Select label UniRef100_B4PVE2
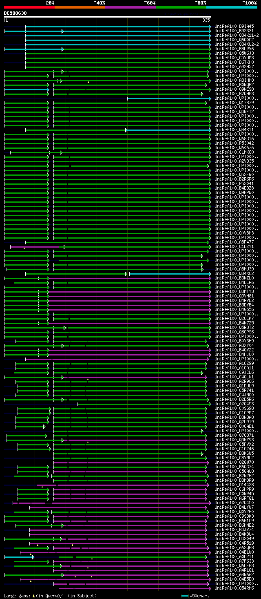The height and width of the screenshot is (599, 261). [234, 300]
